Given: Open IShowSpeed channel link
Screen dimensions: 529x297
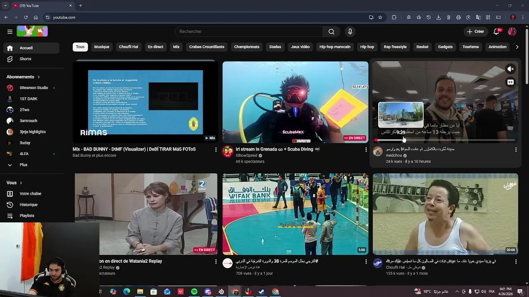Looking at the screenshot, I should click(x=246, y=156).
